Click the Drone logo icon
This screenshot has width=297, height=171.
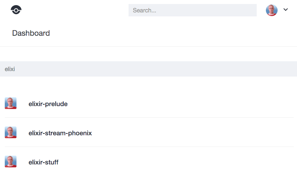[16, 9]
